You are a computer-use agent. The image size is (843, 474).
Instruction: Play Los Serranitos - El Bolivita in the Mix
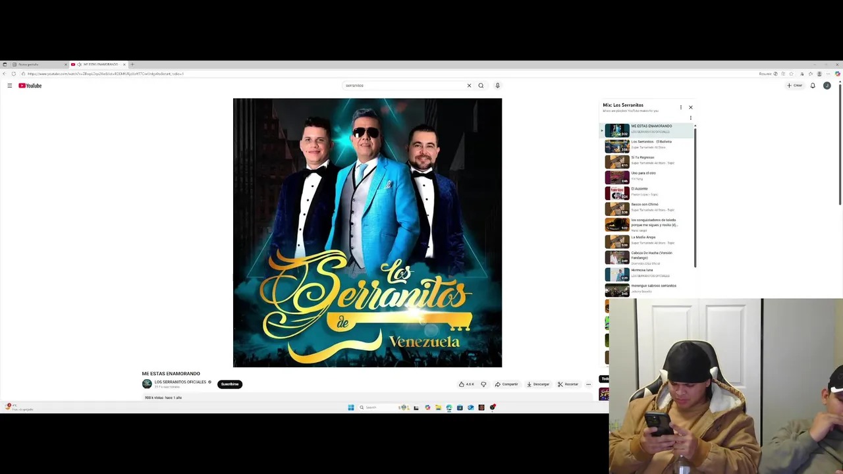[647, 145]
